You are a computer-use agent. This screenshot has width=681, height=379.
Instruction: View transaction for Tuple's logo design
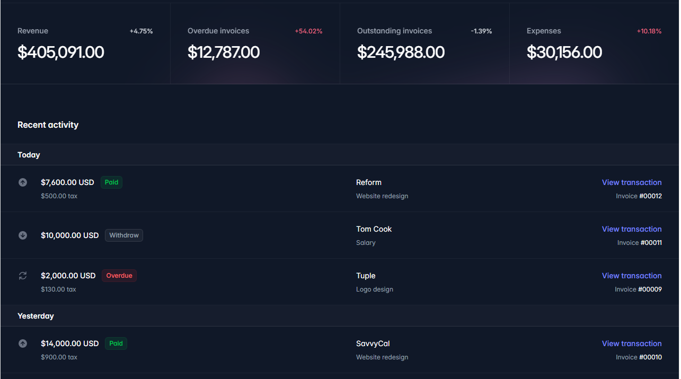[632, 275]
